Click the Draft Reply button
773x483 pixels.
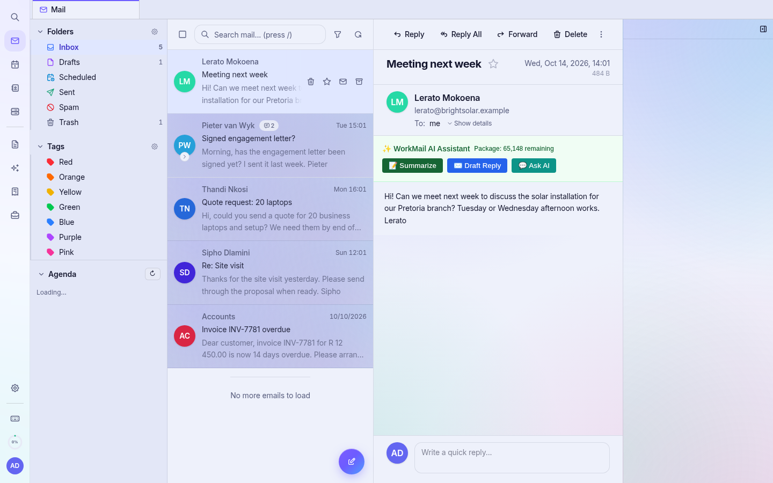tap(477, 165)
